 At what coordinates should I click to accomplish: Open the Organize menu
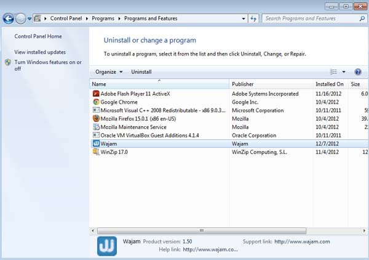tap(109, 72)
